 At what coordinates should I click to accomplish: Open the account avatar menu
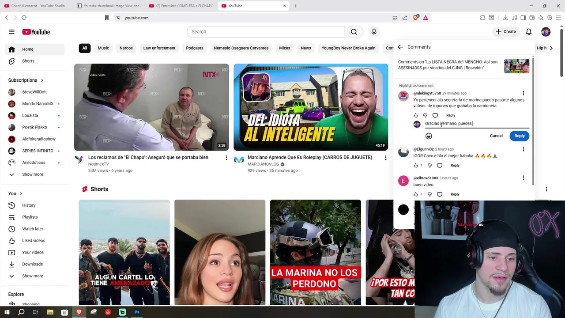point(546,32)
